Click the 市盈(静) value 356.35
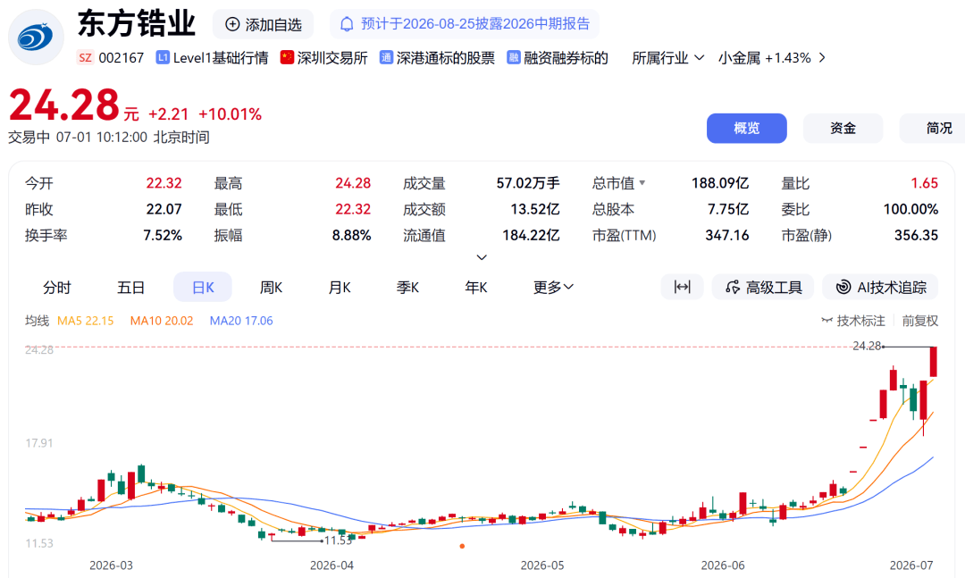Image resolution: width=965 pixels, height=578 pixels. click(x=917, y=235)
